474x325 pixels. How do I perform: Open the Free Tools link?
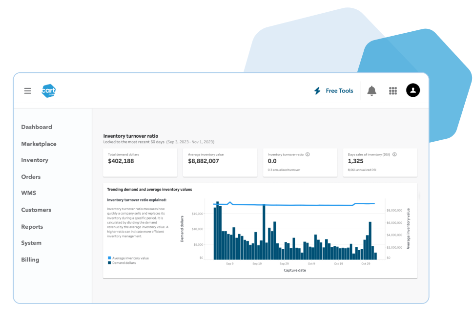coord(339,91)
